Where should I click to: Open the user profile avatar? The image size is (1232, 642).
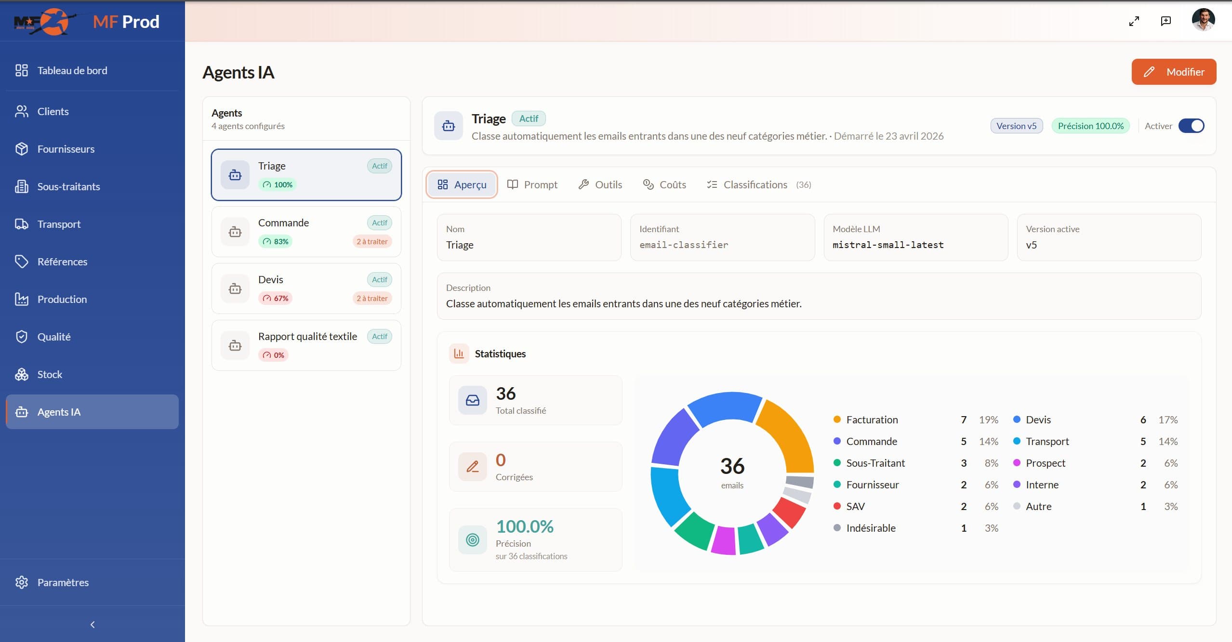tap(1203, 20)
